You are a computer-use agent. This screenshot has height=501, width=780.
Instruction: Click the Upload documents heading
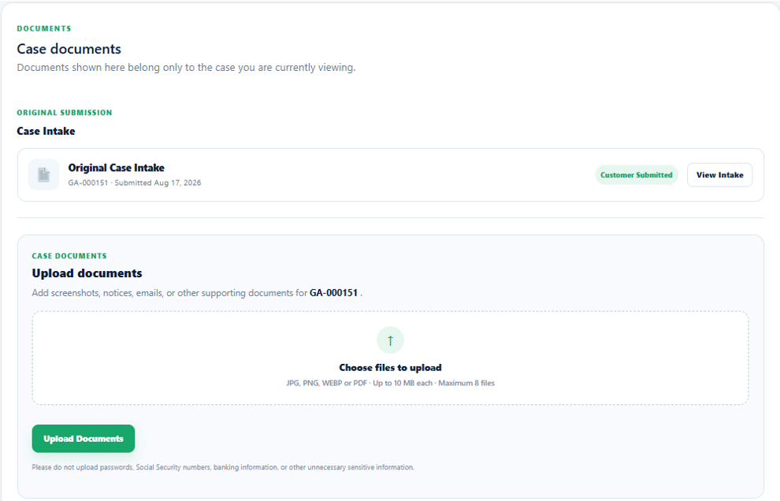(x=87, y=273)
